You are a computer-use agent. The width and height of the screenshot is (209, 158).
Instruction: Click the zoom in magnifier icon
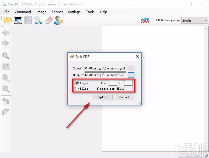pyautogui.click(x=6, y=78)
